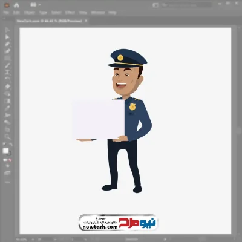Click the change screen mode button

(7, 173)
